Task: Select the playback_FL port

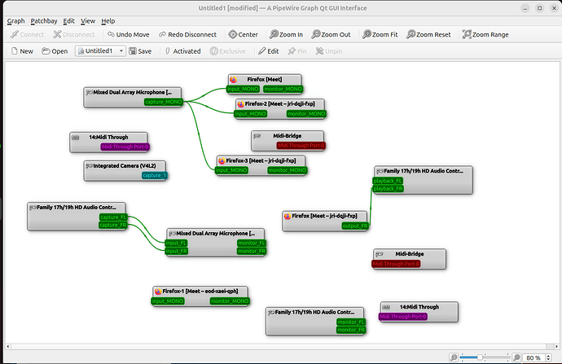Action: (x=388, y=181)
